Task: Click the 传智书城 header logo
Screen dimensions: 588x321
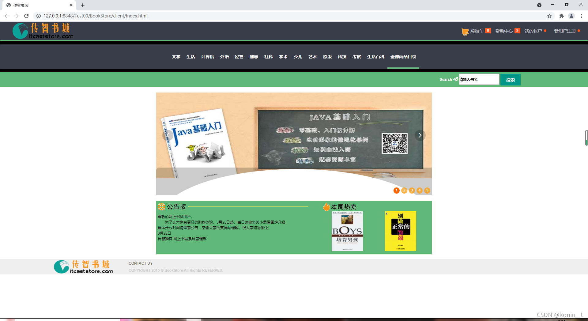Action: (43, 31)
